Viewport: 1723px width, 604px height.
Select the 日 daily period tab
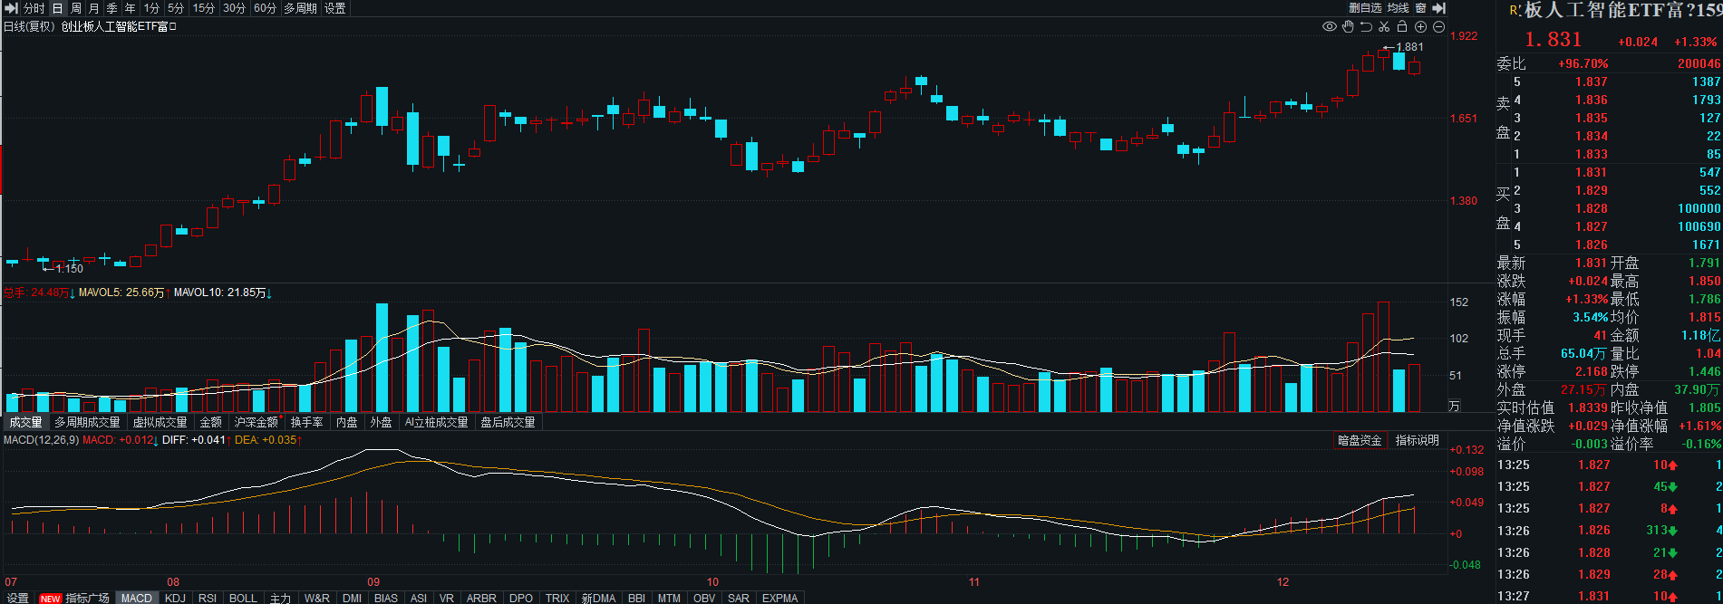(x=58, y=8)
